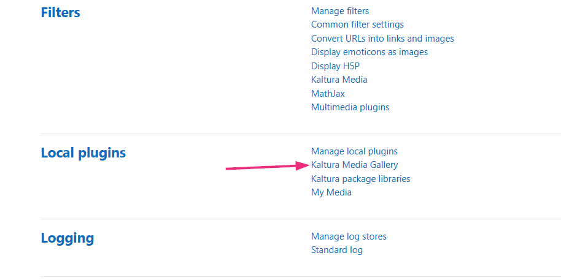Click the pink arrow annotation
Viewport: 561px width, 280px height.
(x=267, y=167)
